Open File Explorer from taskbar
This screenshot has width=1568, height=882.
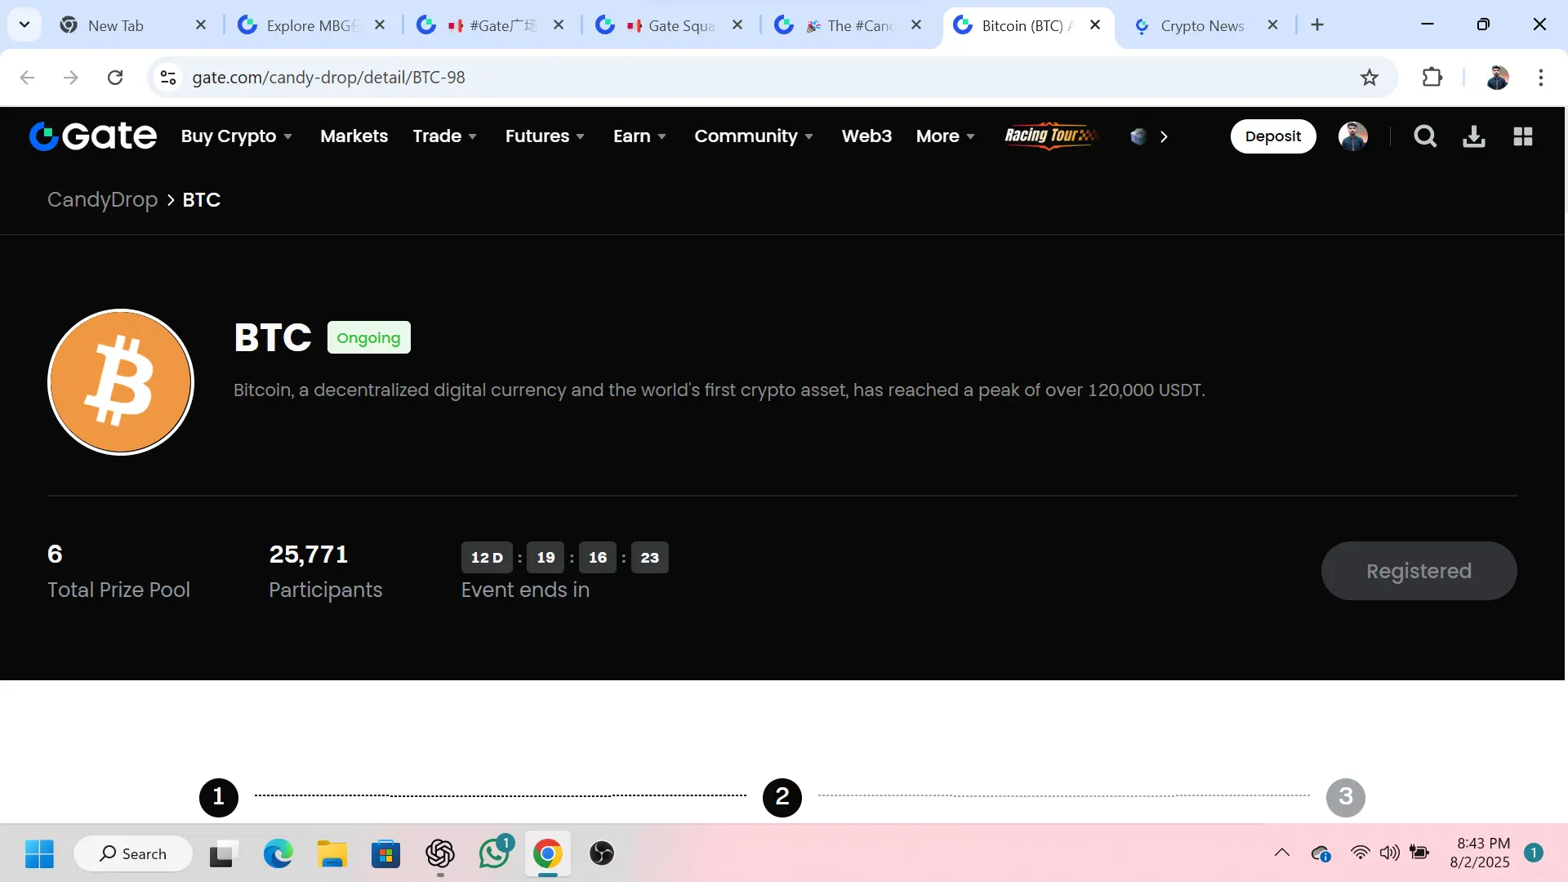332,854
